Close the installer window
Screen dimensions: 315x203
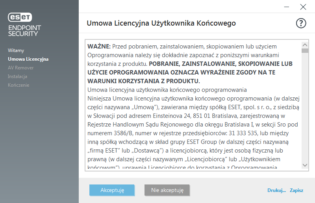click(x=303, y=7)
